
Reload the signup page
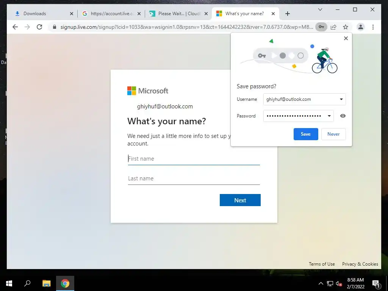(x=39, y=27)
